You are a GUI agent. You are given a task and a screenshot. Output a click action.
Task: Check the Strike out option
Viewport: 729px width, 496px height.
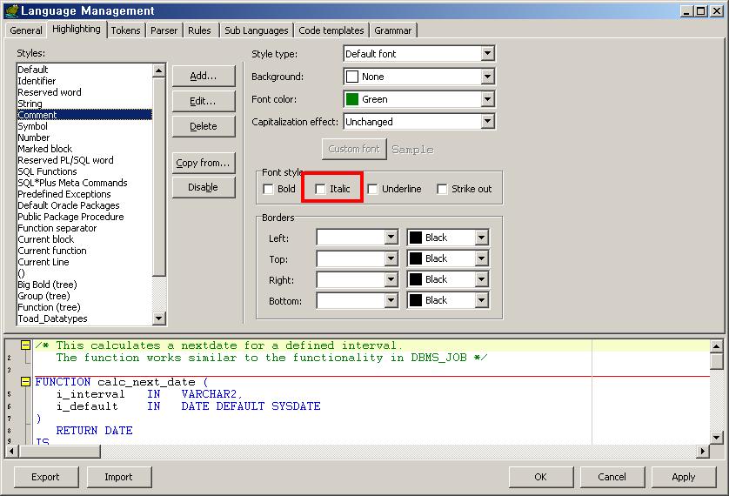443,189
